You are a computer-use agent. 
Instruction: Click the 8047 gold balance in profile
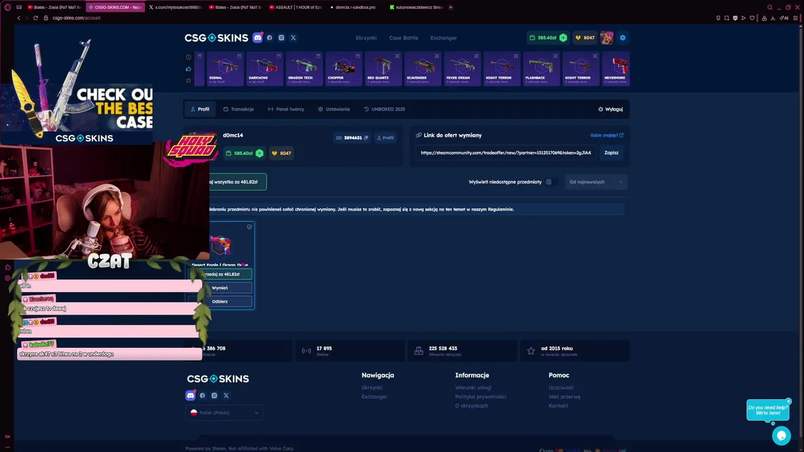[281, 153]
